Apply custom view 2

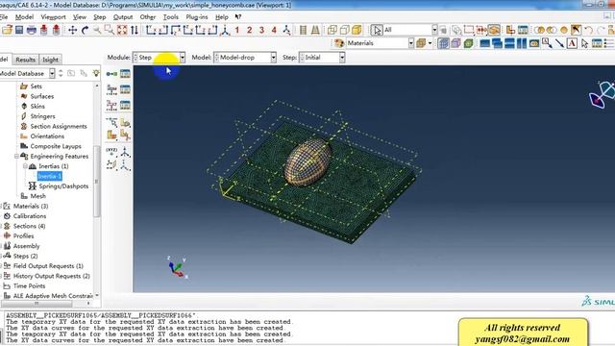(250, 30)
